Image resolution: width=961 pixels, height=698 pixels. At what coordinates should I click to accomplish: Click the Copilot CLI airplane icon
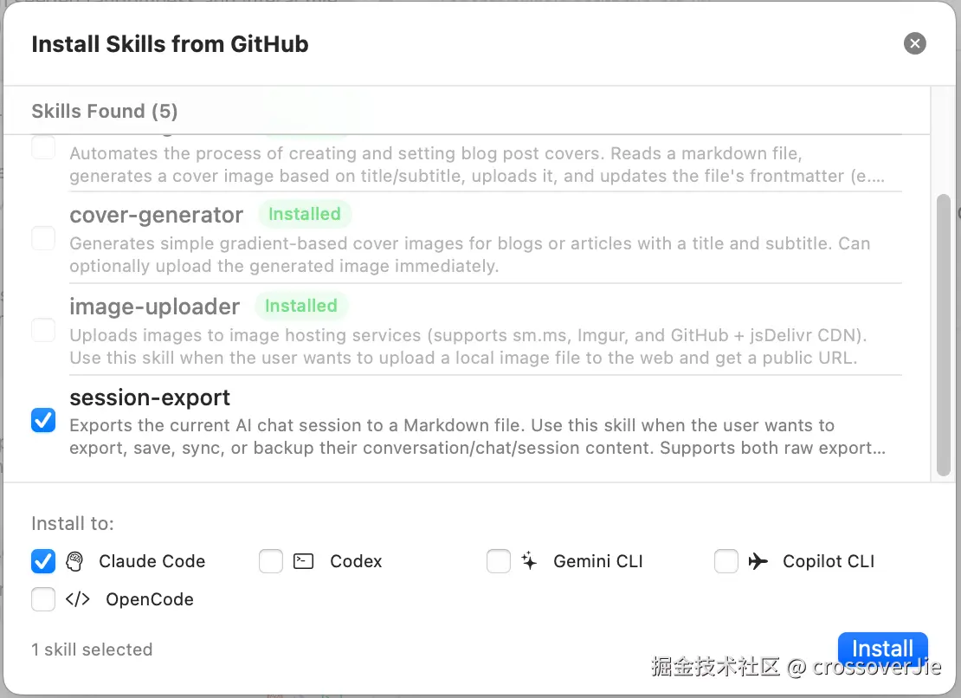[x=758, y=561]
